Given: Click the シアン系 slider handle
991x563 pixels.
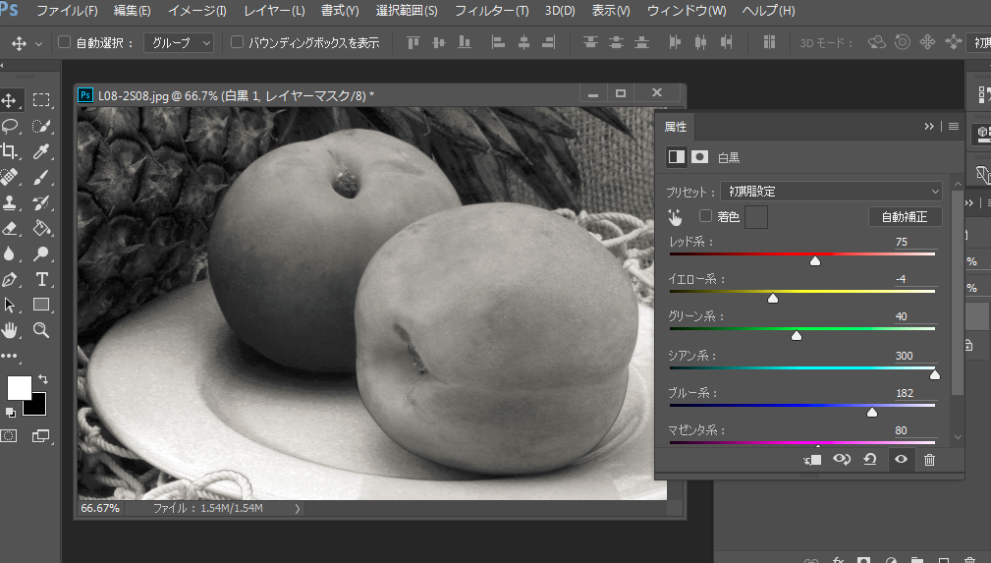Looking at the screenshot, I should (x=935, y=374).
